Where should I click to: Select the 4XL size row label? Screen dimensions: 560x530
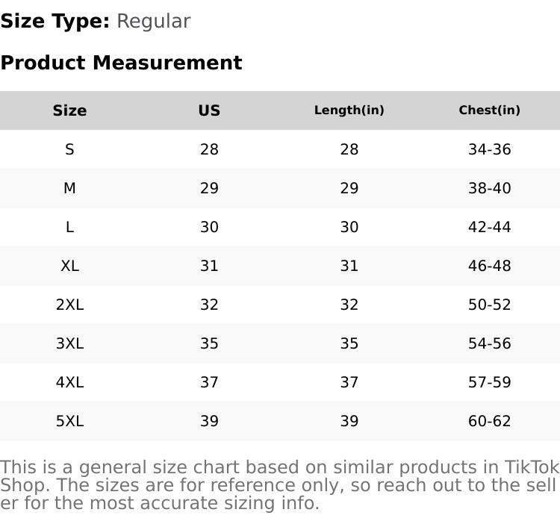pyautogui.click(x=69, y=382)
